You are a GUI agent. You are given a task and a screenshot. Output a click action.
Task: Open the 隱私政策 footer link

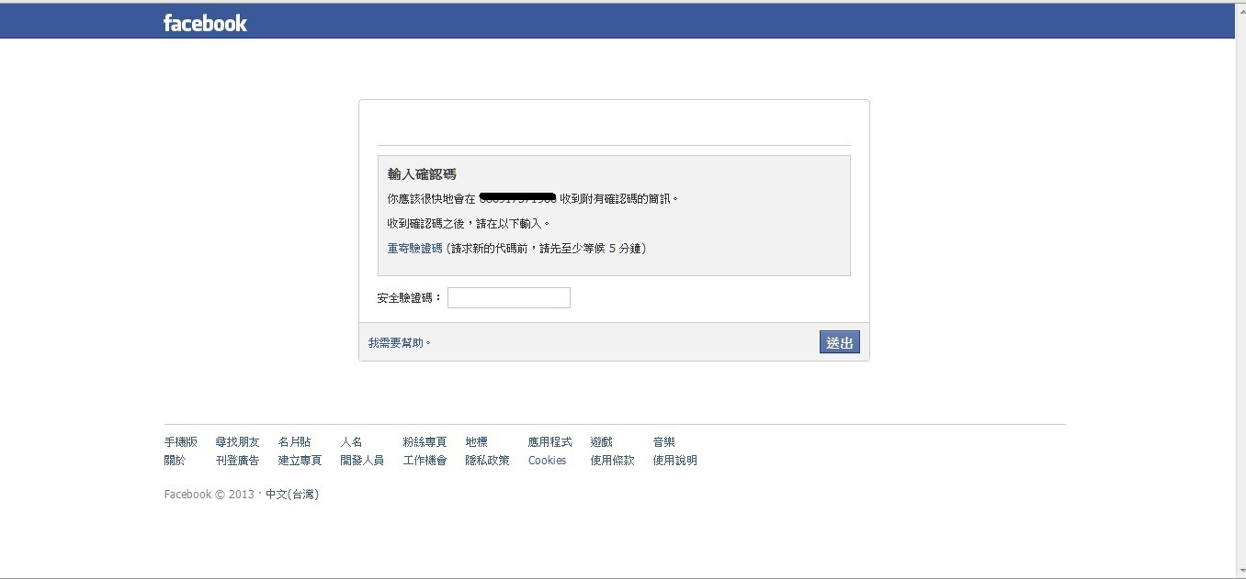pos(487,461)
